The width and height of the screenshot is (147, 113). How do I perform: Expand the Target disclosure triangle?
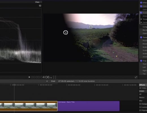141,19
